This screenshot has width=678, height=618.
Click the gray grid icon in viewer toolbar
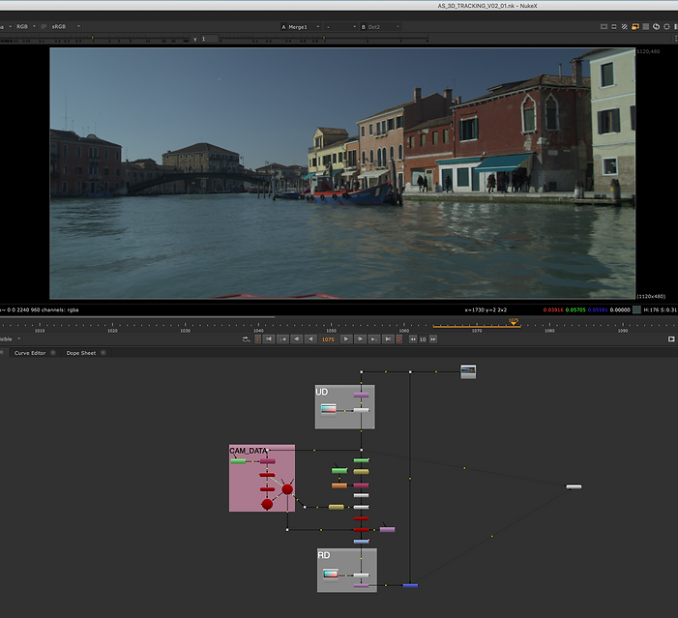[645, 27]
